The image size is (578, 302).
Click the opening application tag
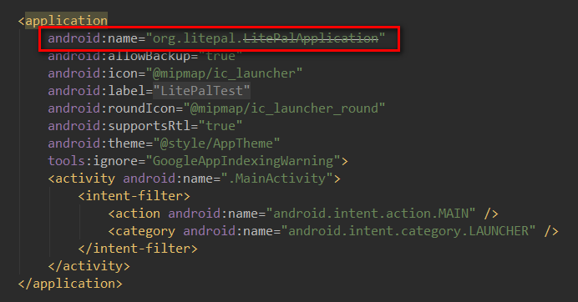tap(63, 21)
